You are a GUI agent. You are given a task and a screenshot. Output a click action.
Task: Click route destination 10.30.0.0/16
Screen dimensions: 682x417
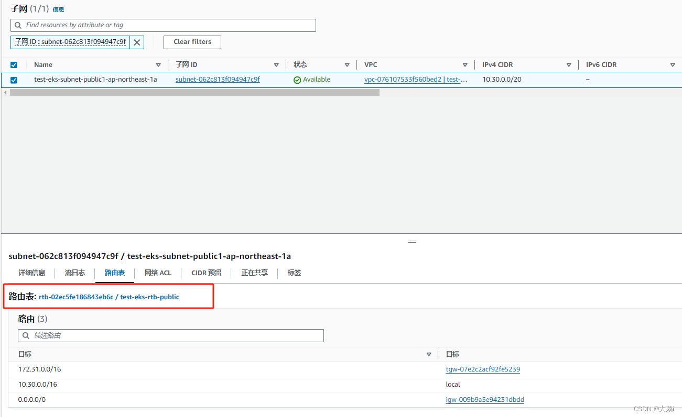(38, 385)
